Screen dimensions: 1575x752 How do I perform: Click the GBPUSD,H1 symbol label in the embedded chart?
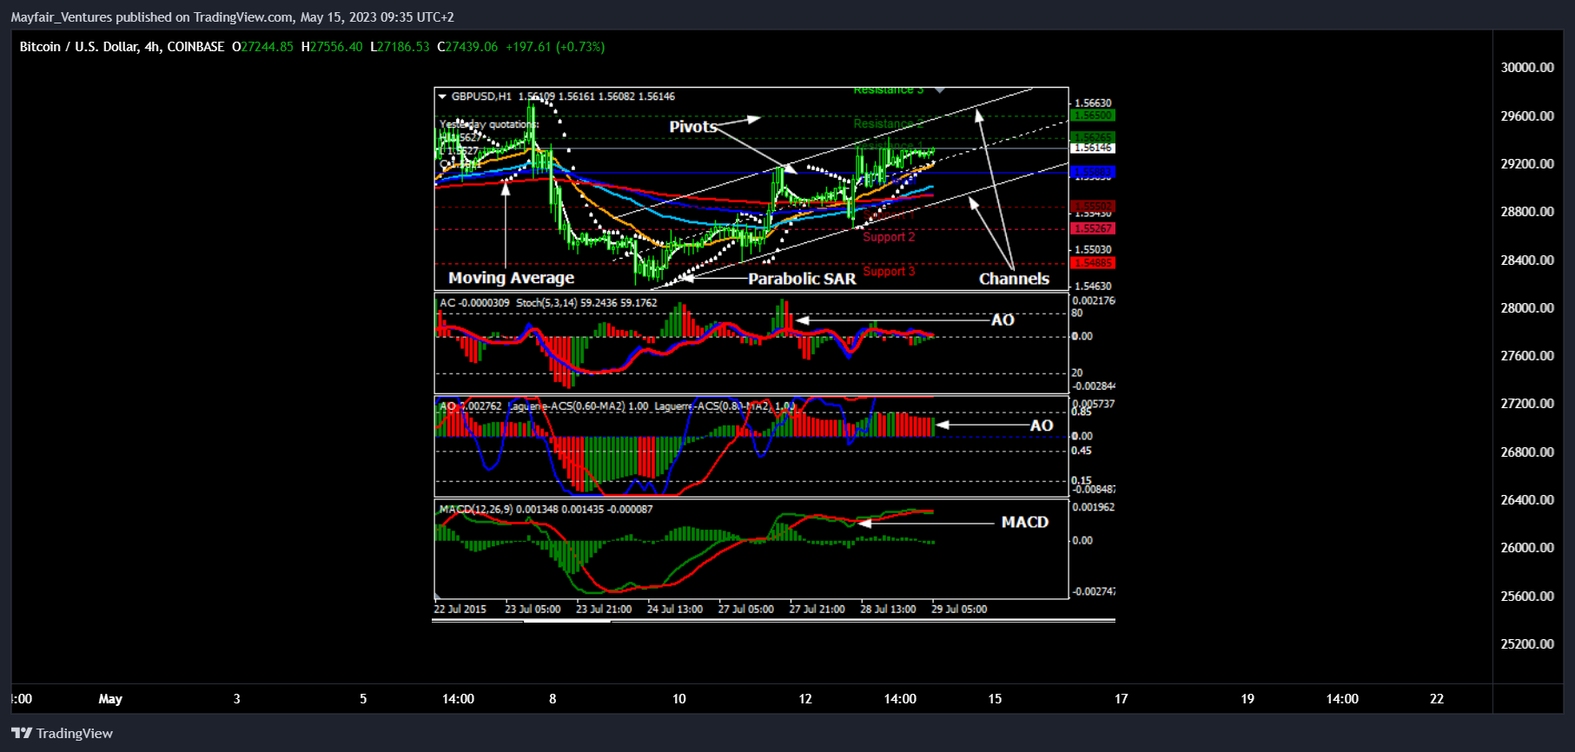[x=481, y=96]
